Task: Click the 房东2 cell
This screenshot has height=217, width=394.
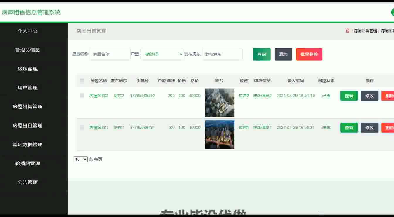Action: pyautogui.click(x=119, y=96)
